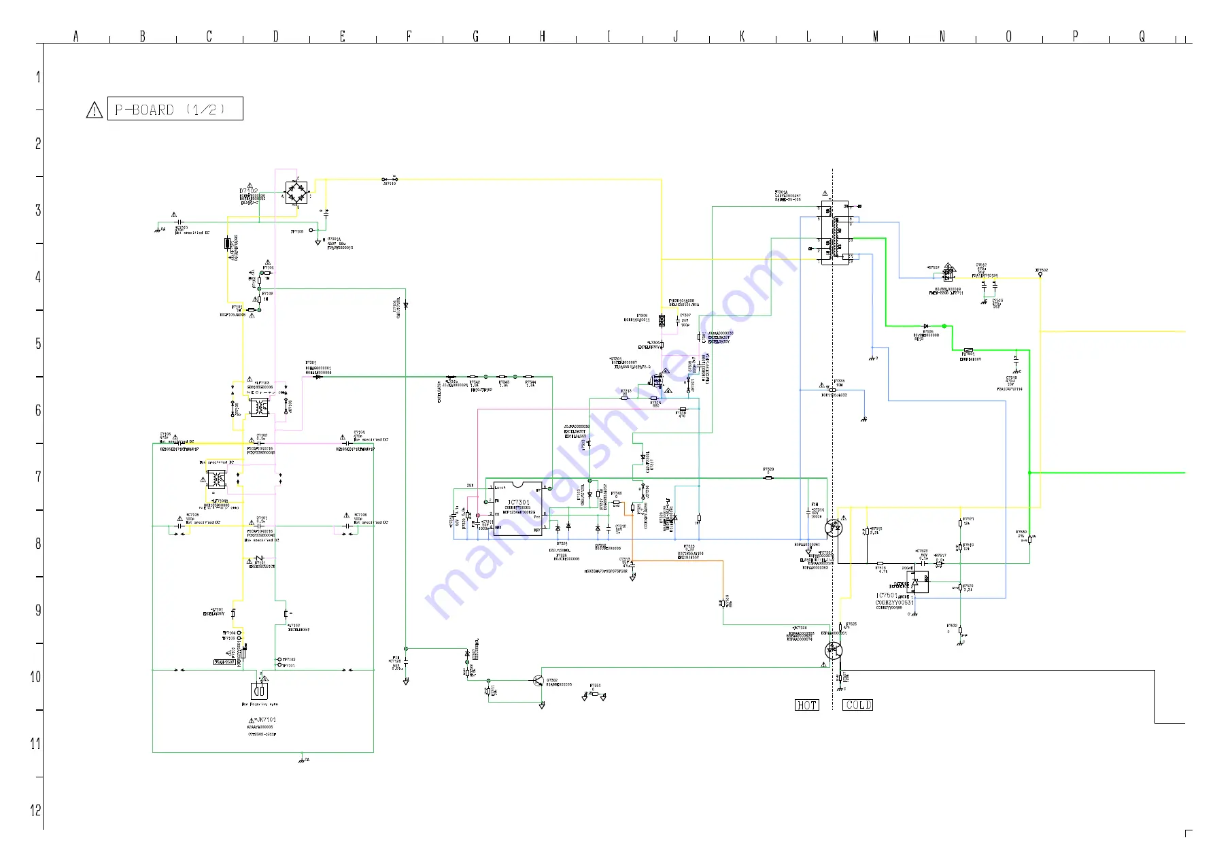Viewport: 1215px width, 859px height.
Task: Select the JK7101 AC inlet connector symbol
Action: 259,692
